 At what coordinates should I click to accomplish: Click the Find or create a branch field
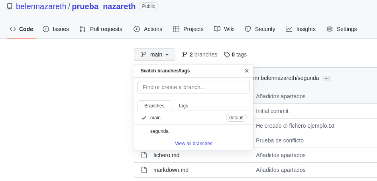tap(194, 87)
